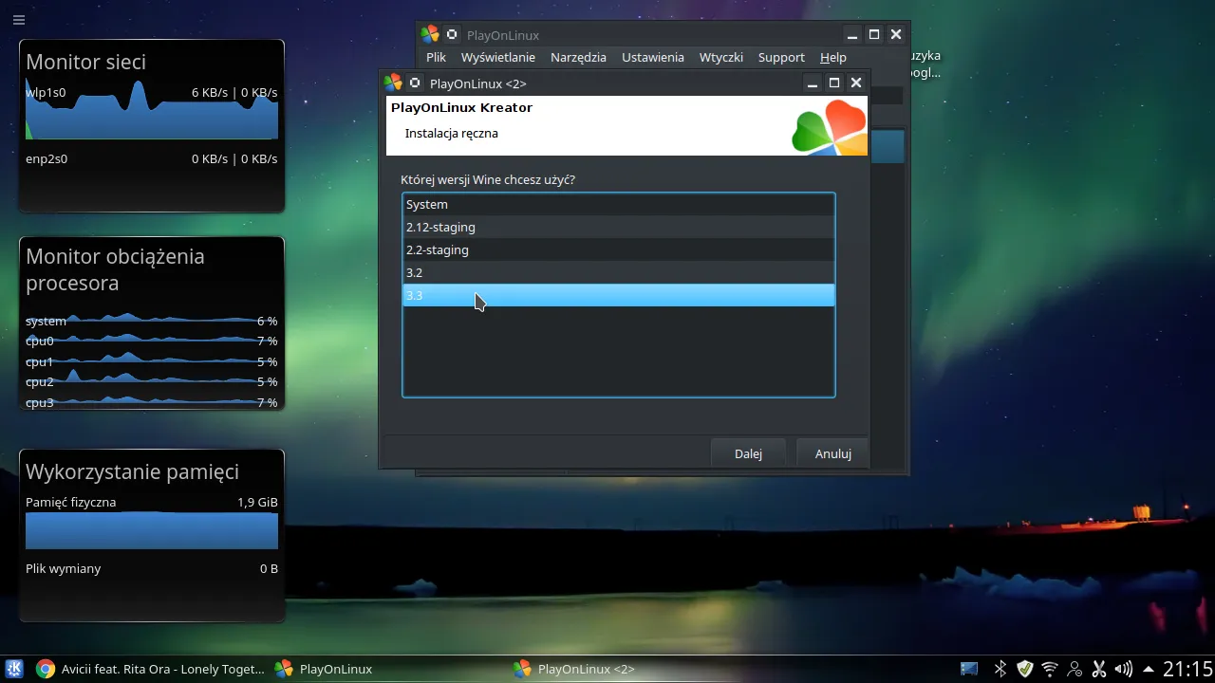The height and width of the screenshot is (683, 1215).
Task: Open the desktop toolbox hamburger menu
Action: [19, 19]
